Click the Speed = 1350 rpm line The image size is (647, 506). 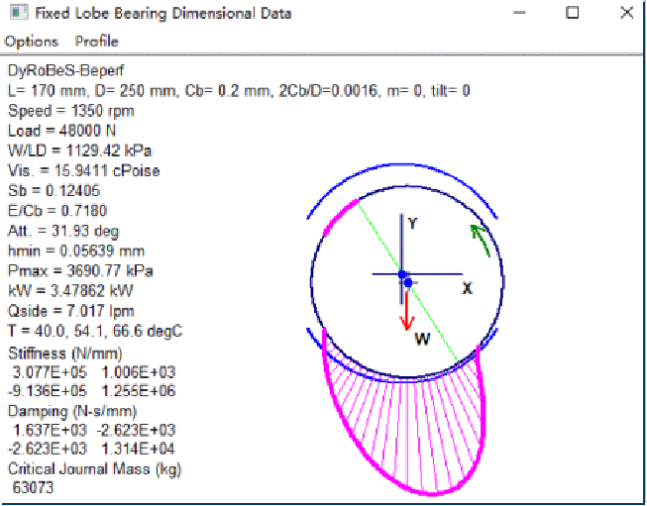pos(58,111)
